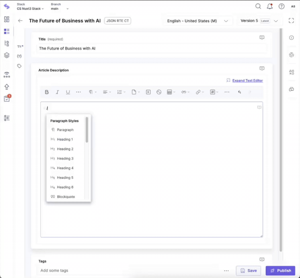
Task: Select Heading 4 from Paragraph Styles
Action: click(66, 168)
